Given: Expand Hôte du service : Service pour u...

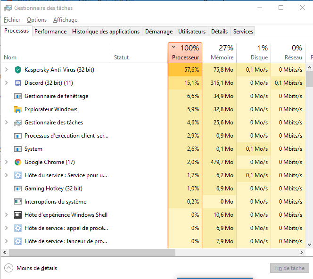Looking at the screenshot, I should click(x=7, y=175).
